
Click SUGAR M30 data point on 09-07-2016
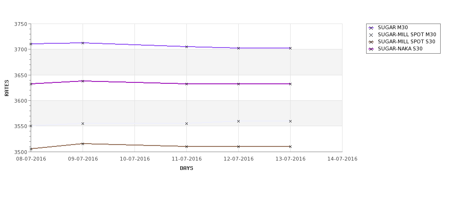83,43
